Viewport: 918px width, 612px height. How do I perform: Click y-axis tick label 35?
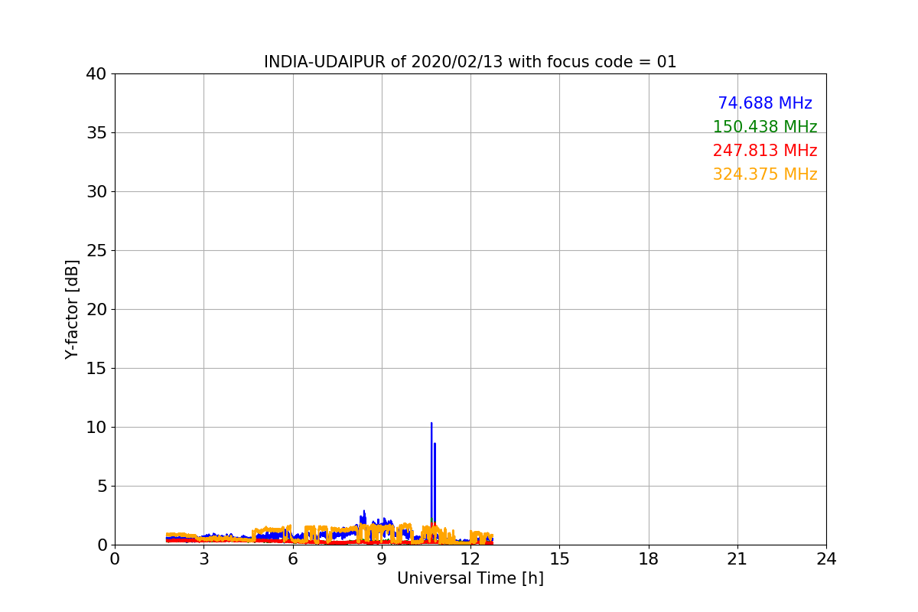96,133
